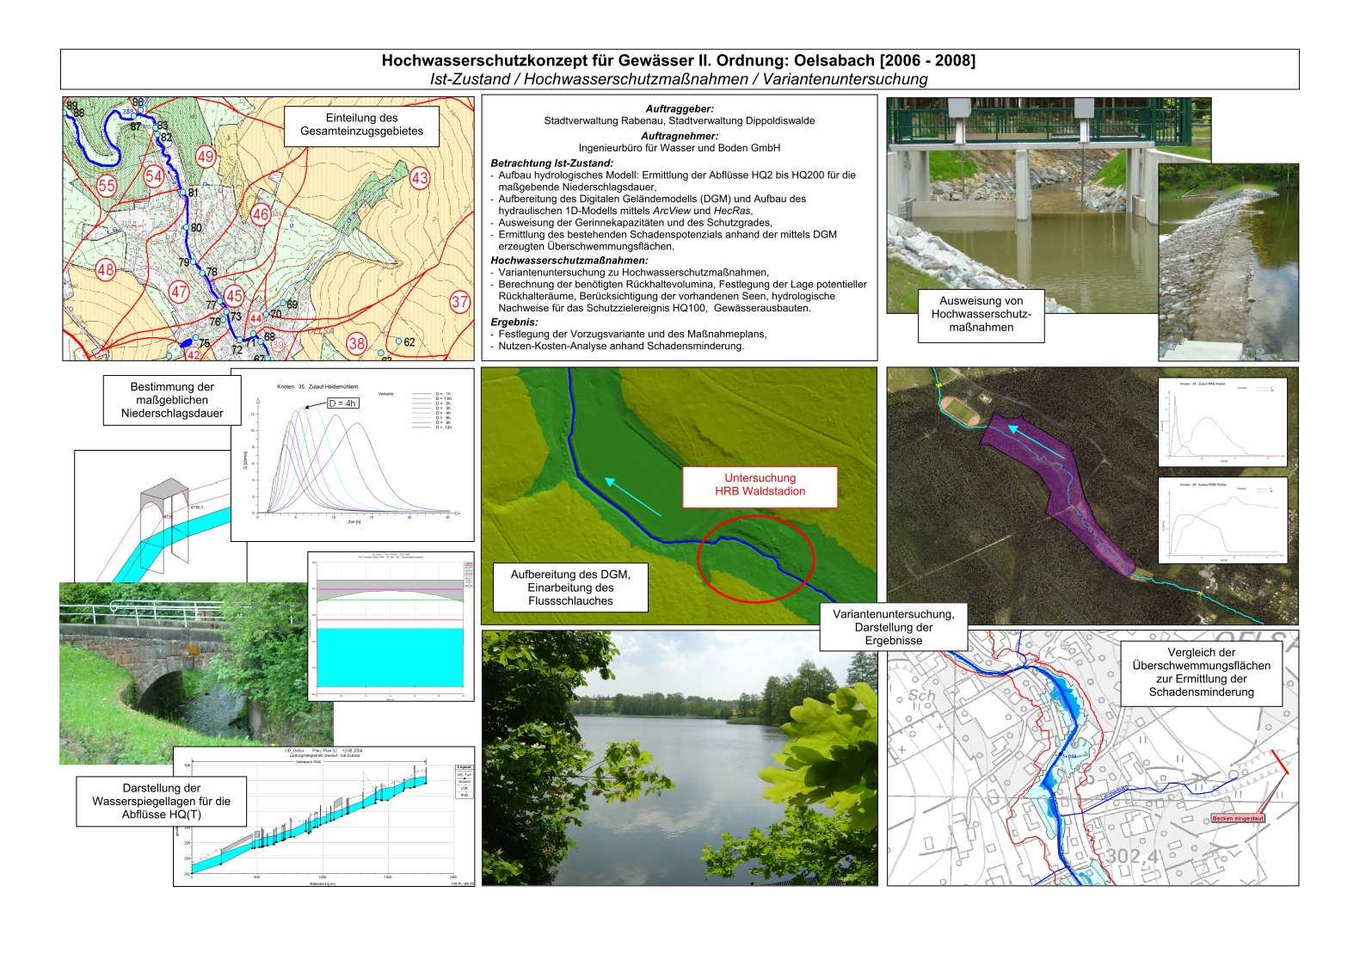Select the circled 37 catchment marker

click(460, 302)
